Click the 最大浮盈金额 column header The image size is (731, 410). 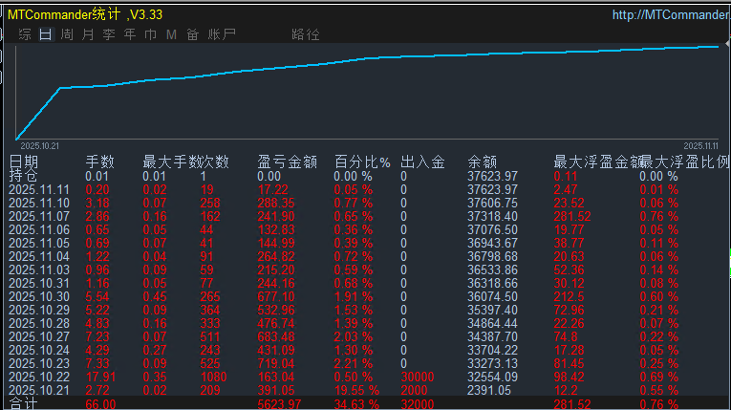point(597,162)
